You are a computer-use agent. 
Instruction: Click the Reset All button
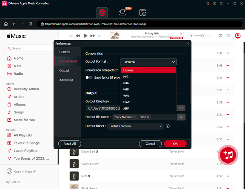(70, 144)
